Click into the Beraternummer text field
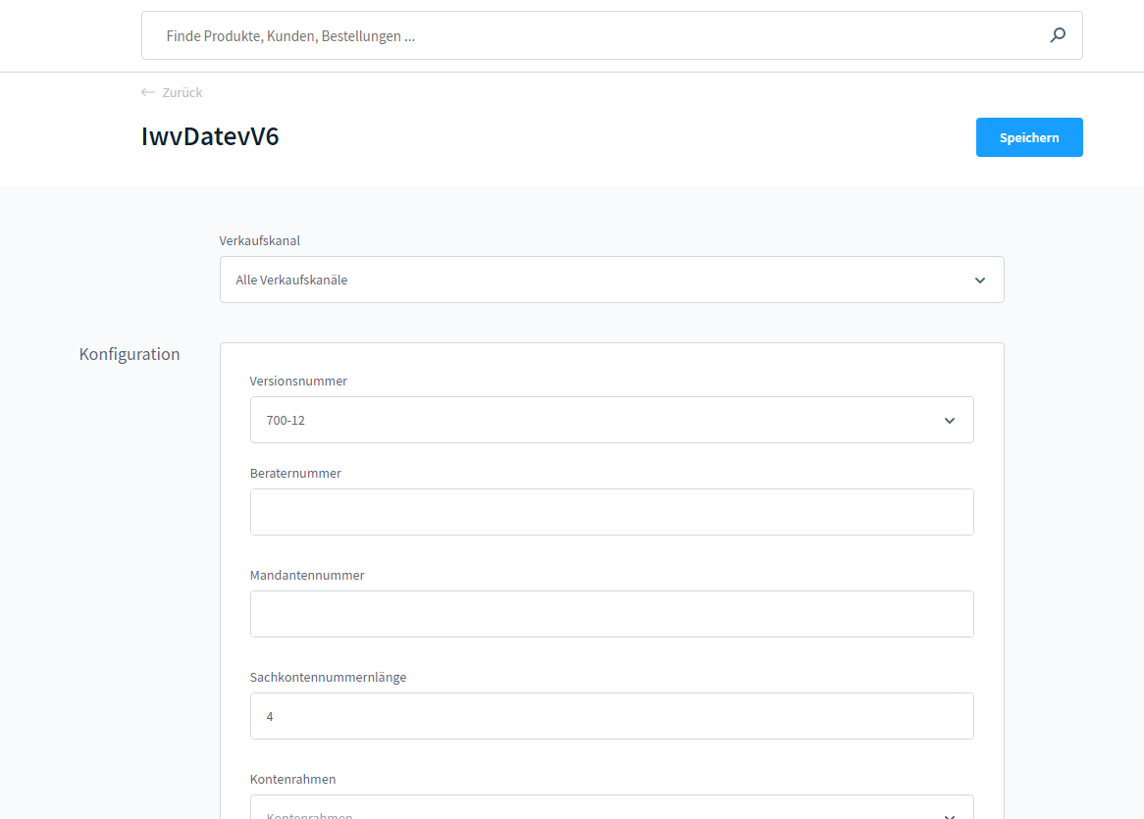The height and width of the screenshot is (819, 1144). (x=611, y=512)
